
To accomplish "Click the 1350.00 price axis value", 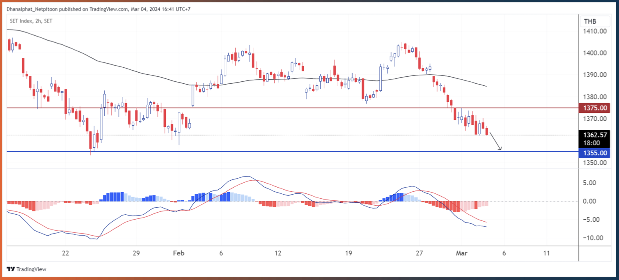I will [x=595, y=163].
